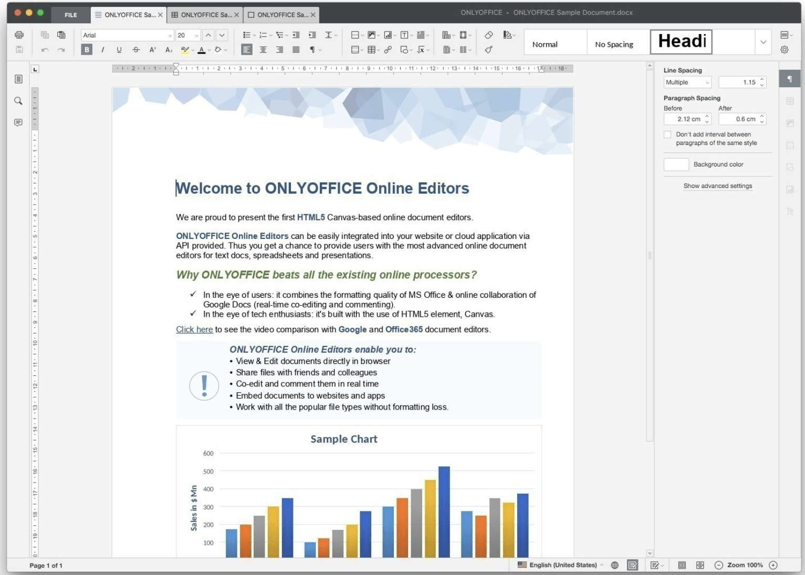Click the 'Show advanced settings' link
The image size is (805, 575).
pyautogui.click(x=717, y=186)
